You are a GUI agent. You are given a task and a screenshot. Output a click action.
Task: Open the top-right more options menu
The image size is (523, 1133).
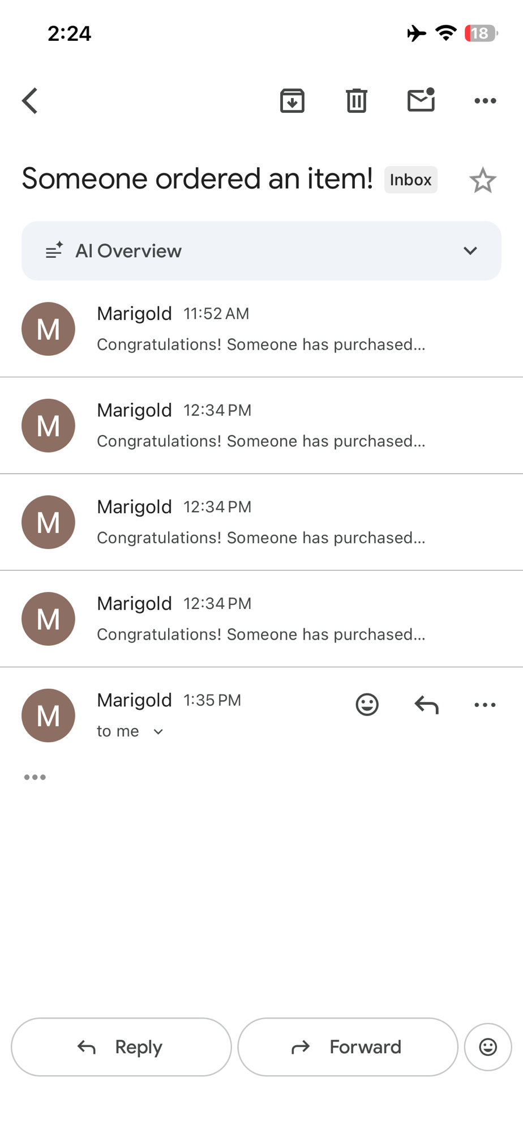click(485, 101)
